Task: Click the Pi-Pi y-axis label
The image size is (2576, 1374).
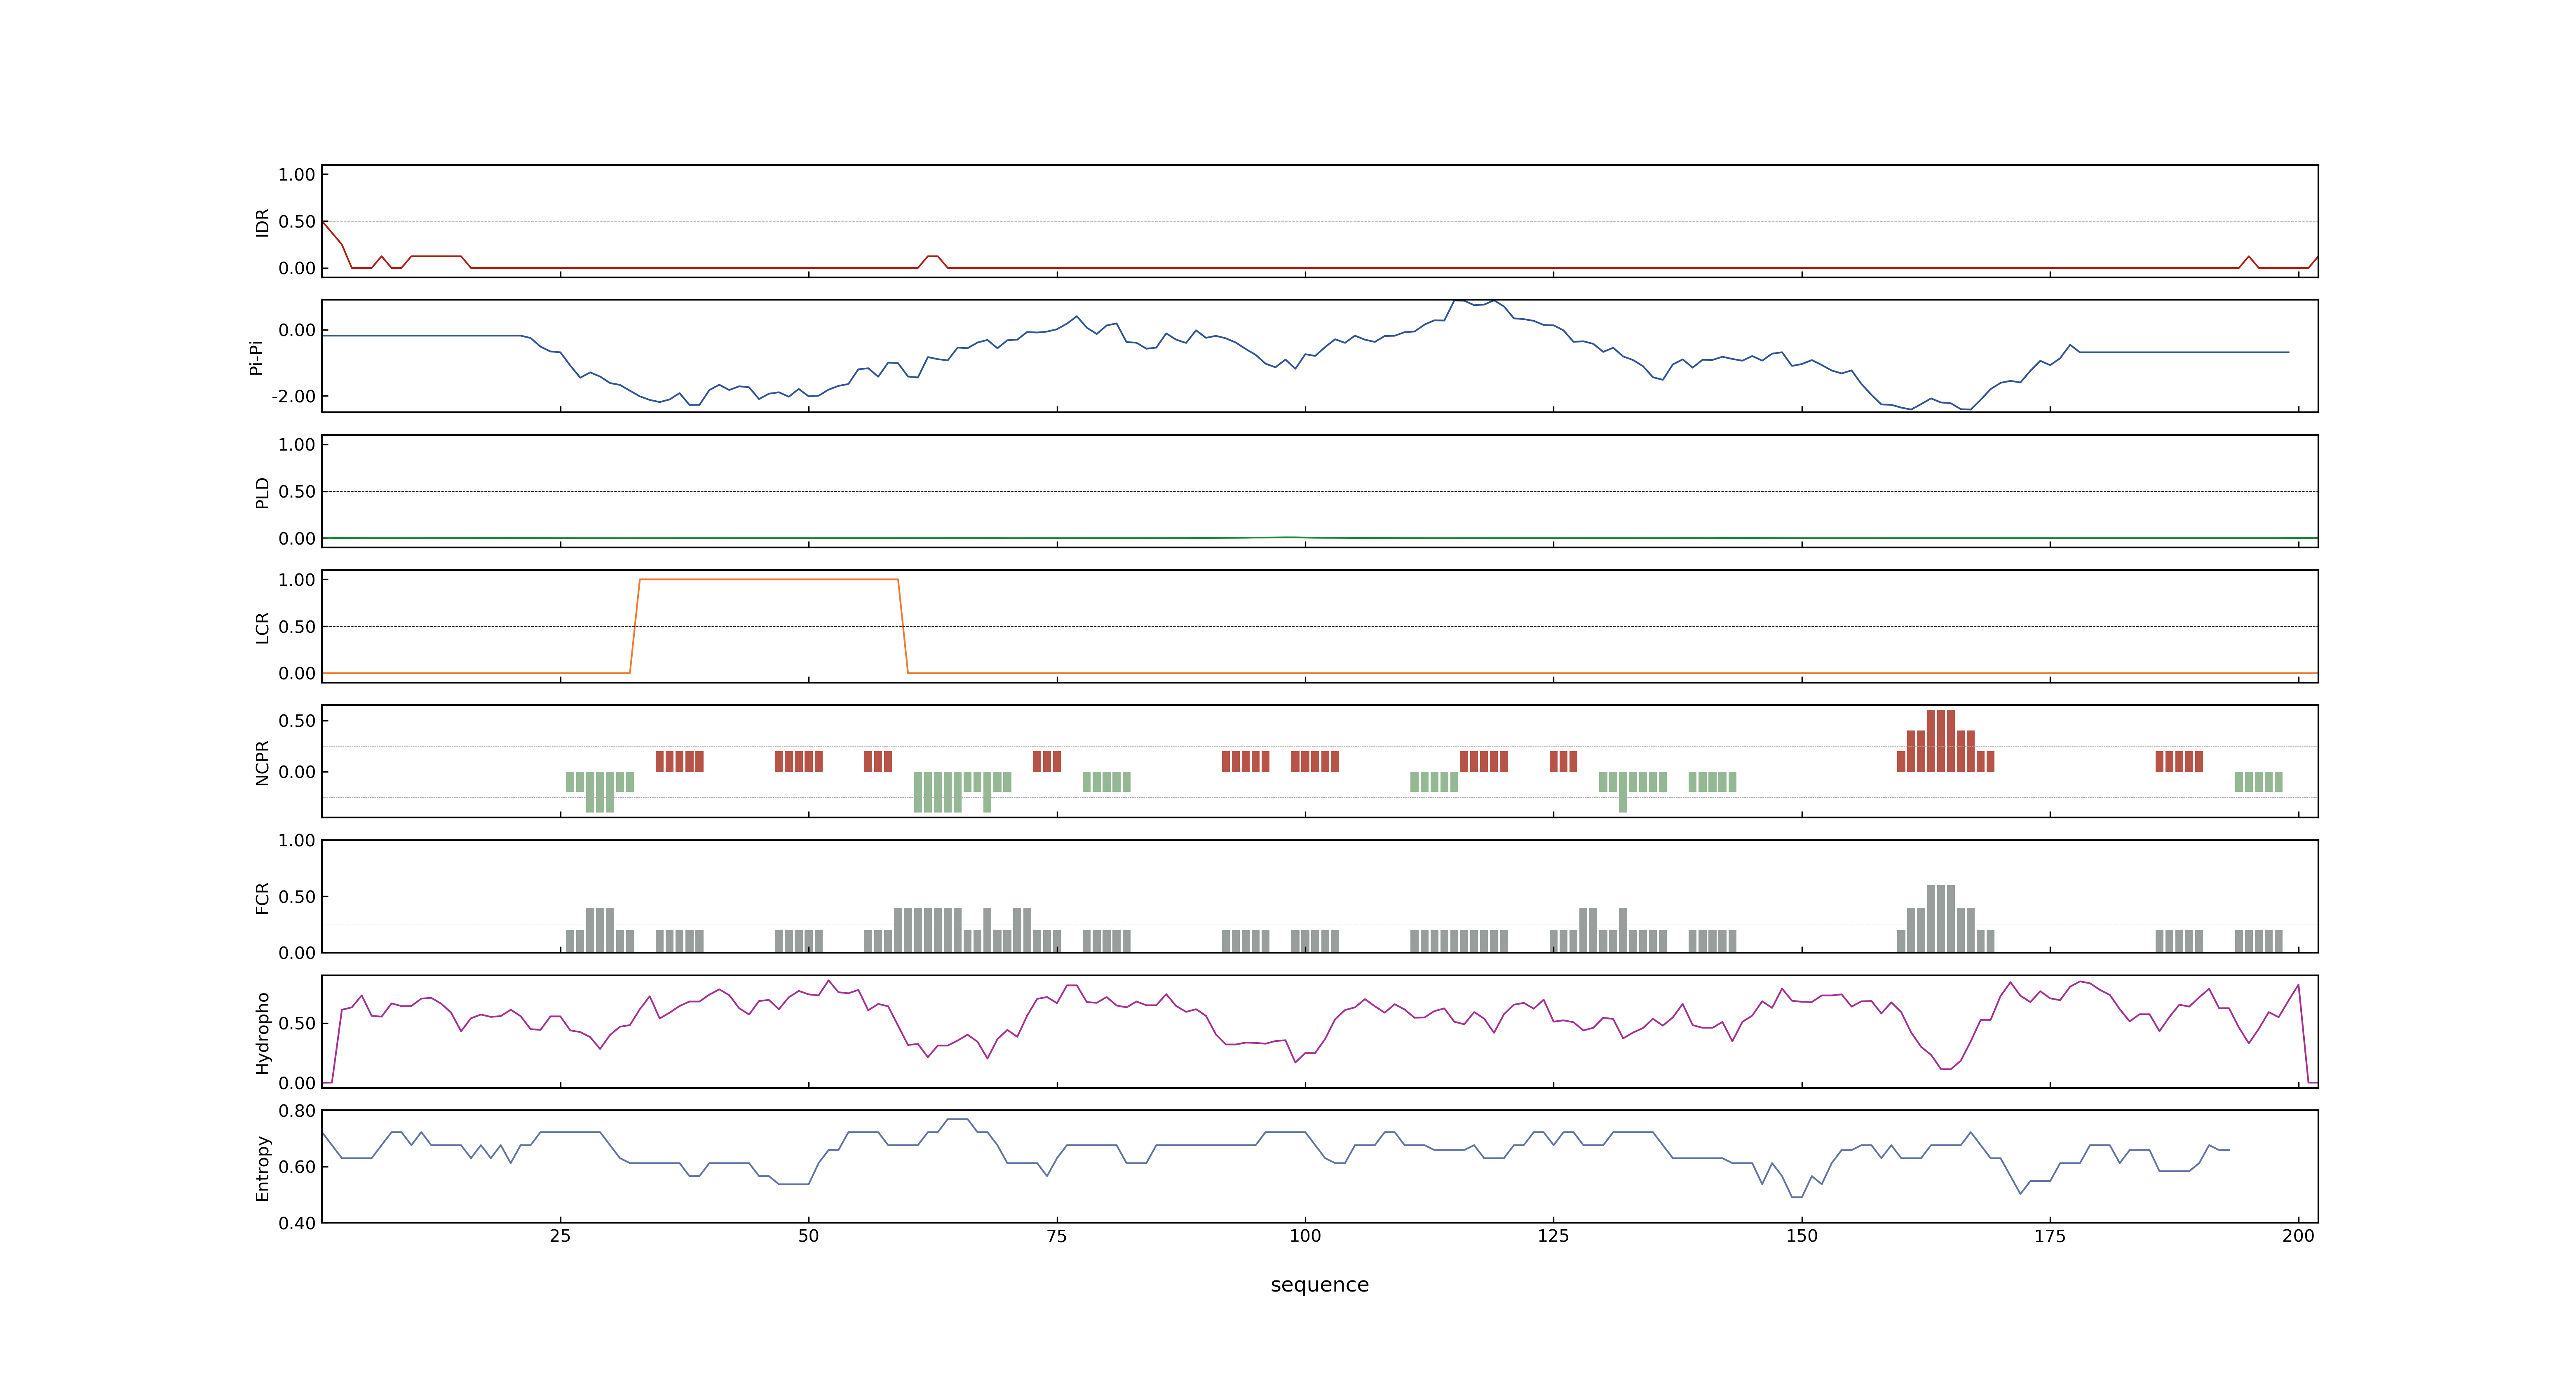Action: point(256,357)
